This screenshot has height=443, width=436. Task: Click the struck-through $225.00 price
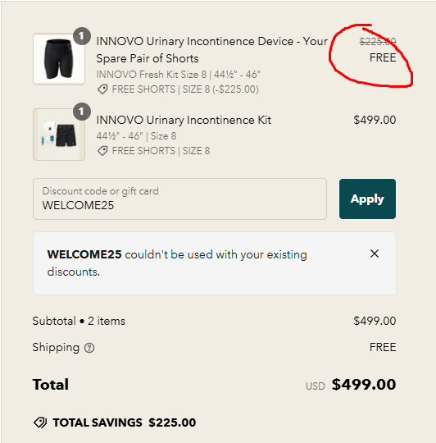pos(378,42)
